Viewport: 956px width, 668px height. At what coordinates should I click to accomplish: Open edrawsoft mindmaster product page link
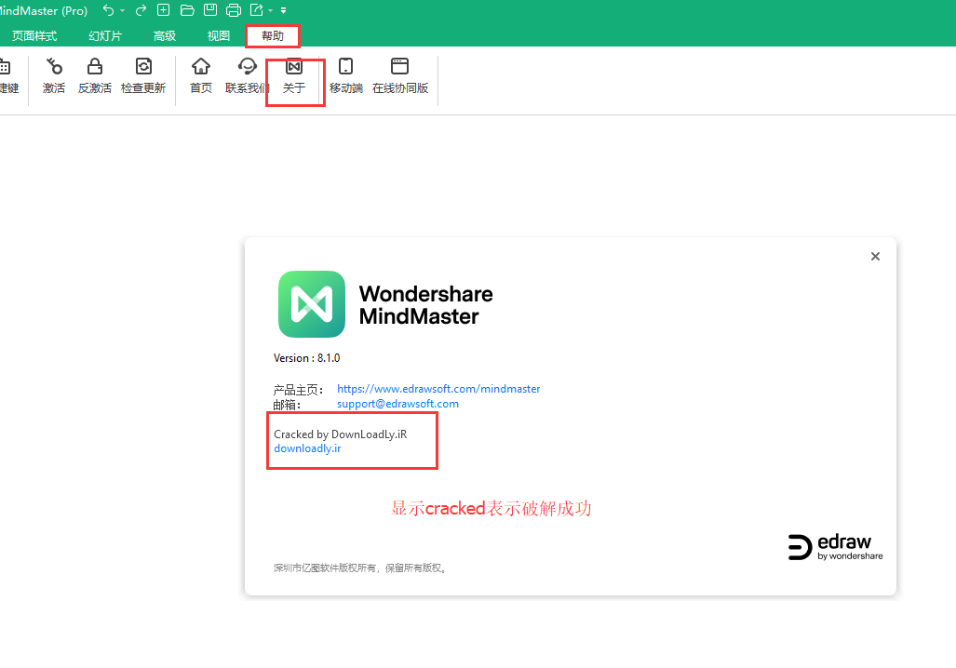click(x=438, y=389)
